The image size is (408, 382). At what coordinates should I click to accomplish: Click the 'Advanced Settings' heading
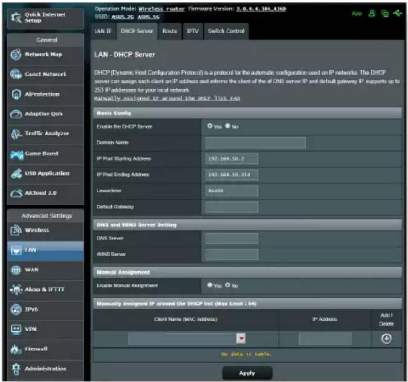pos(47,215)
